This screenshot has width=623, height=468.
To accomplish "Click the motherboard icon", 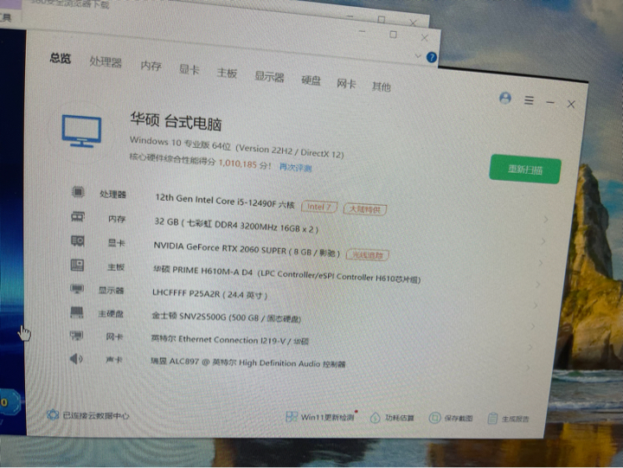I will pos(77,265).
